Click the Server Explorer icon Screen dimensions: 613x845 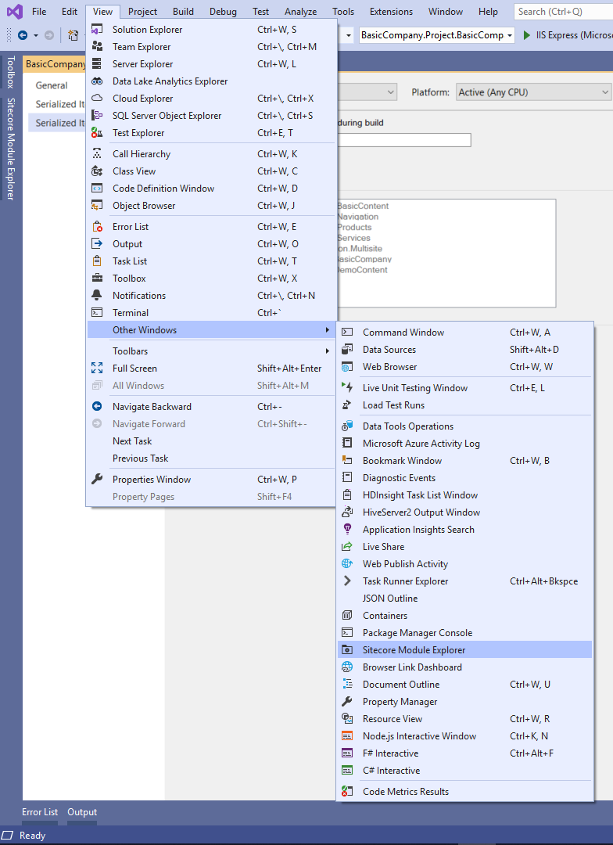tap(97, 63)
